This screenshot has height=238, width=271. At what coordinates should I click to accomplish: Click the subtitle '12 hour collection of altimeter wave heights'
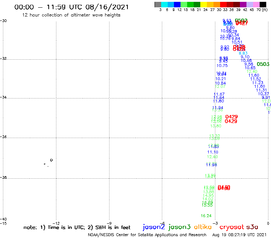(71, 15)
